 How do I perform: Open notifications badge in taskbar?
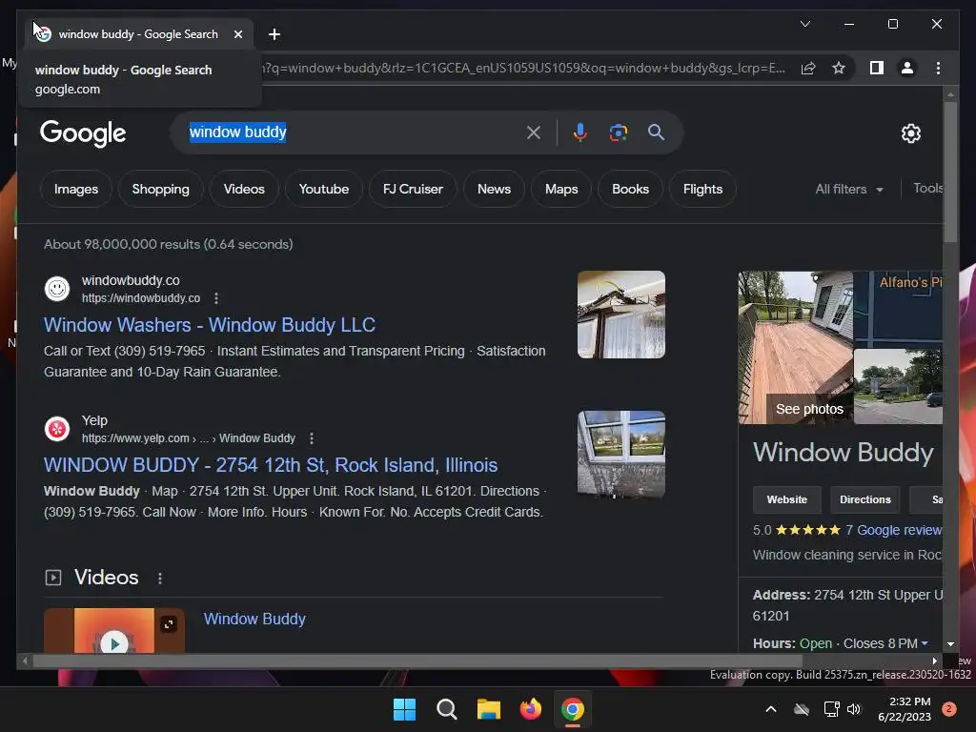click(949, 709)
